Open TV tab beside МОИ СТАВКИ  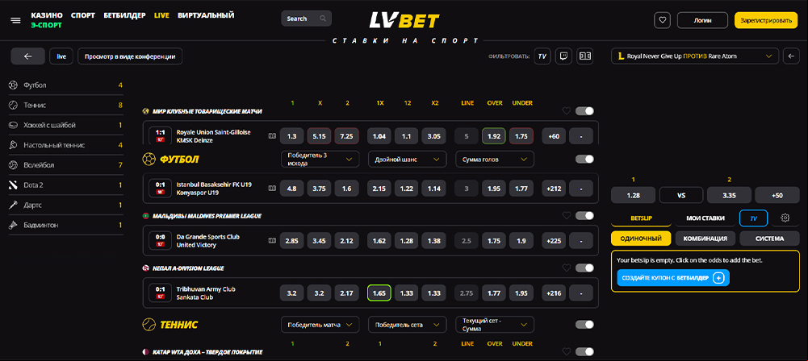tap(753, 218)
